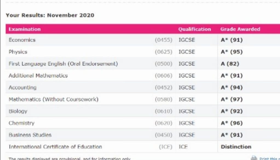Click the Distinction grade text

tap(236, 147)
